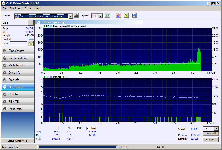
Task: Open the Create test disc panel
Action: tap(18, 58)
